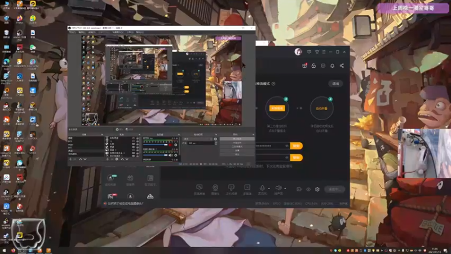
Task: Mute the 视频采集设备 2 mixer channel
Action: [x=170, y=155]
